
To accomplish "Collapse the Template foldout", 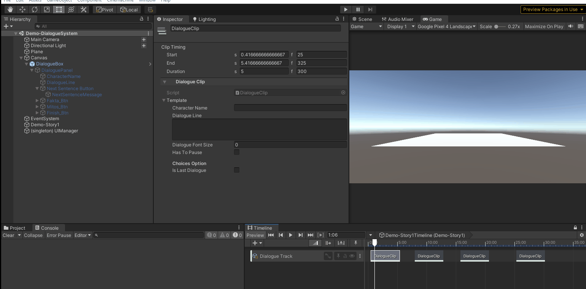I will pos(164,100).
